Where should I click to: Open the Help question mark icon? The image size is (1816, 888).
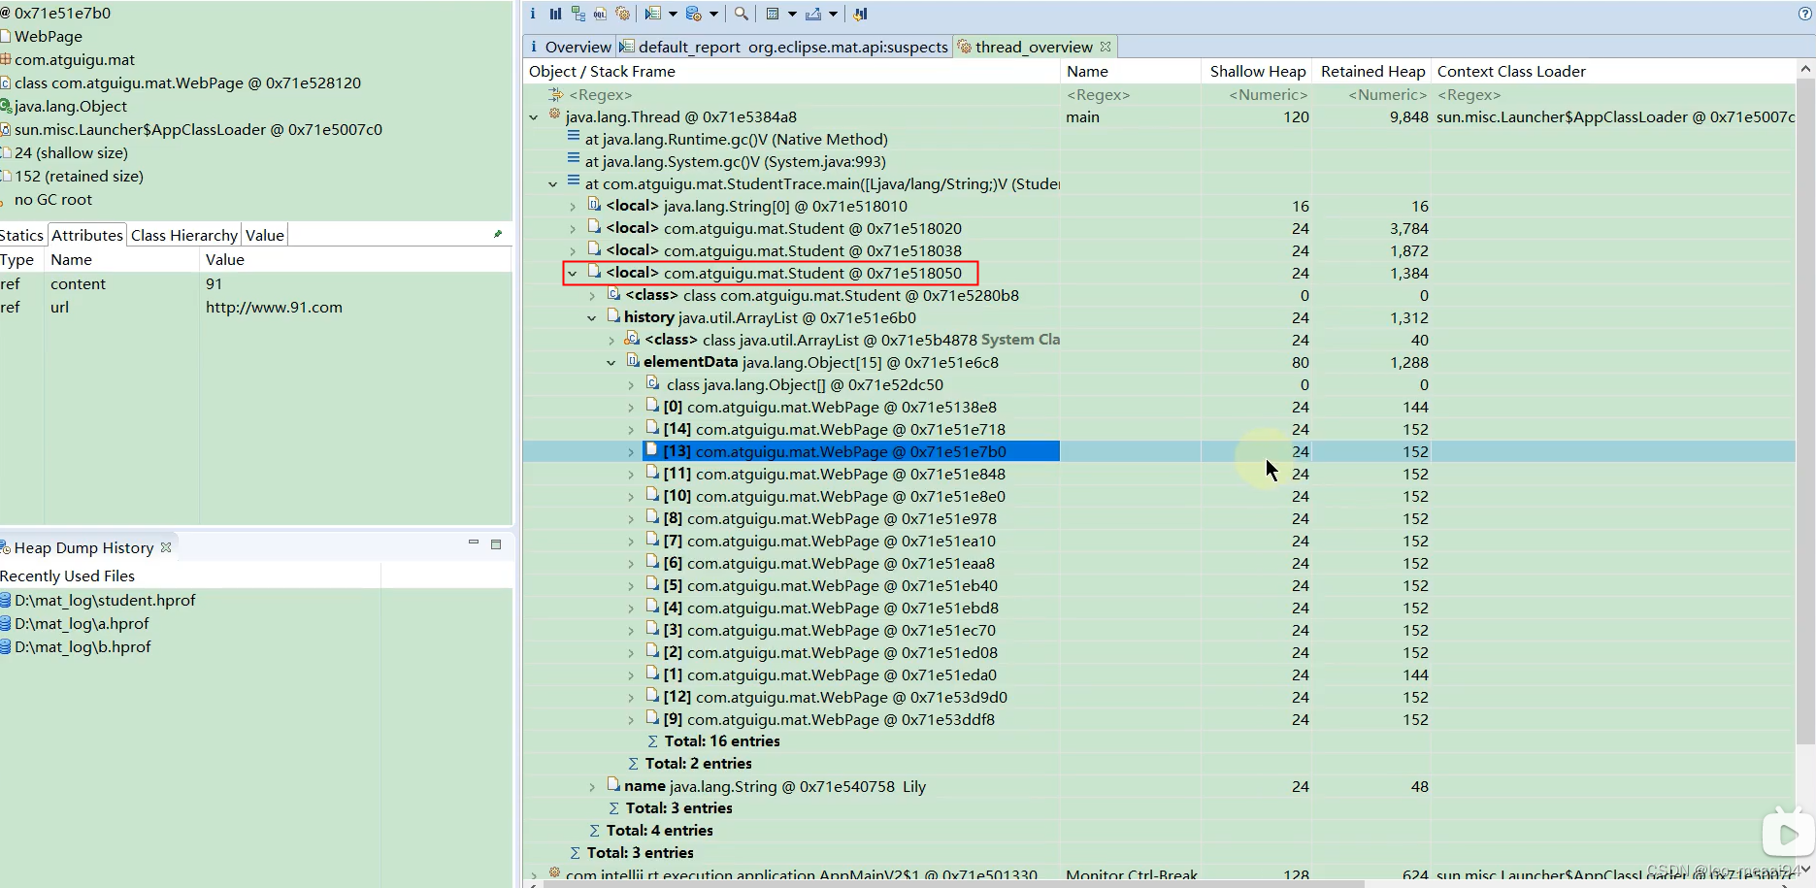[1805, 14]
